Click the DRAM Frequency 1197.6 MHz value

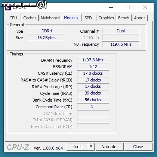pyautogui.click(x=93, y=60)
